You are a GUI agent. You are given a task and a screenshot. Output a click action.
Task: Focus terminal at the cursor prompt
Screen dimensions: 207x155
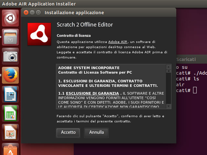[195, 90]
